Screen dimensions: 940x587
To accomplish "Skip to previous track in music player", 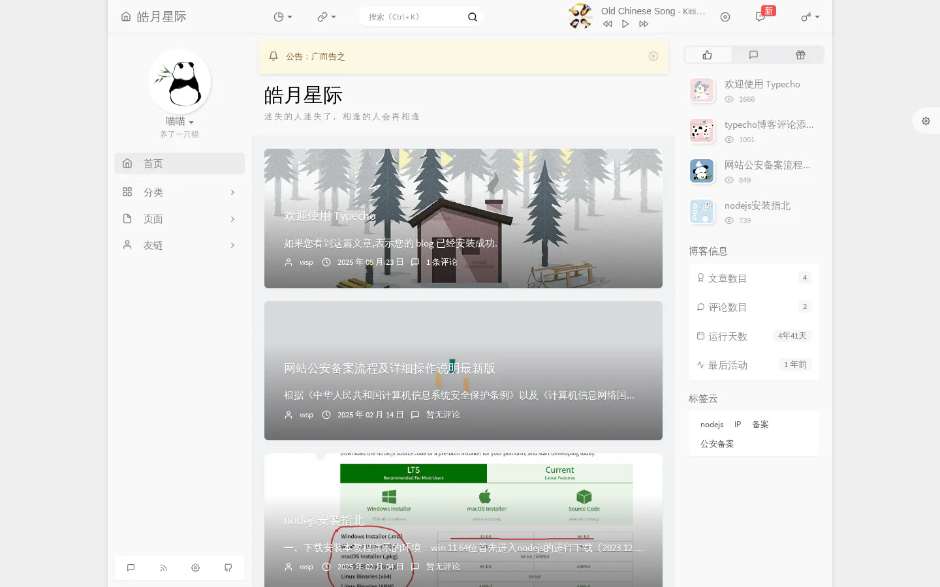I will pyautogui.click(x=608, y=24).
